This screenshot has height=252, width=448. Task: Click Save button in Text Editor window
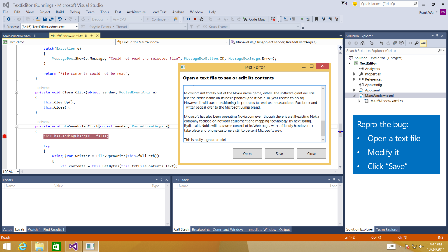click(279, 153)
